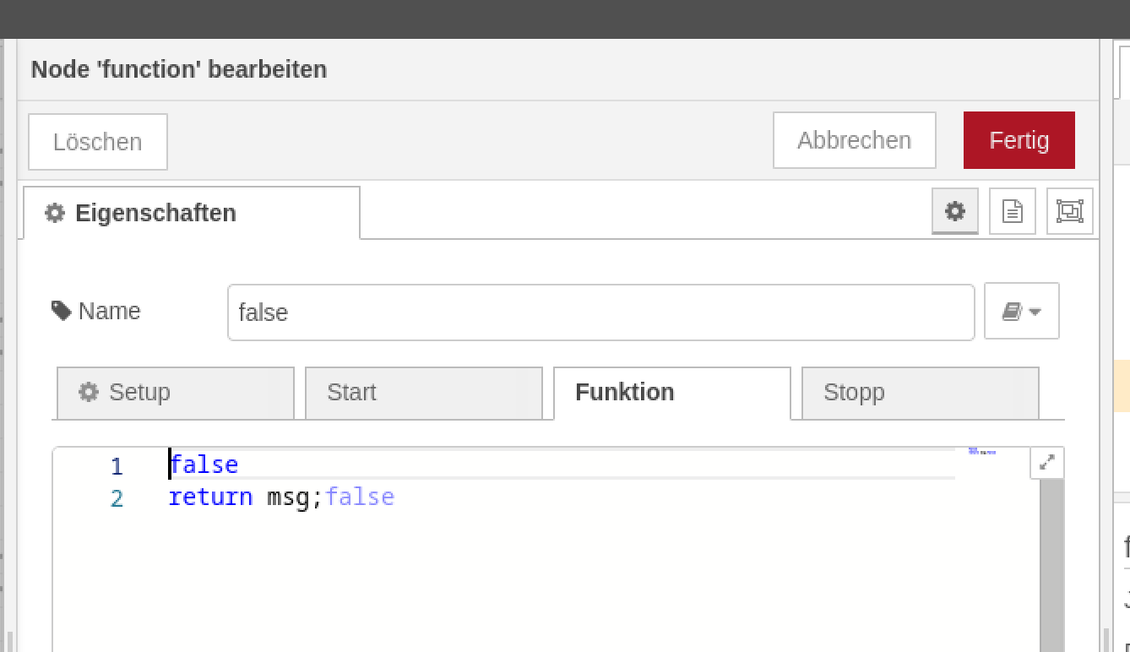Click the dropdown arrow beside the book icon
This screenshot has height=652, width=1130.
1035,312
